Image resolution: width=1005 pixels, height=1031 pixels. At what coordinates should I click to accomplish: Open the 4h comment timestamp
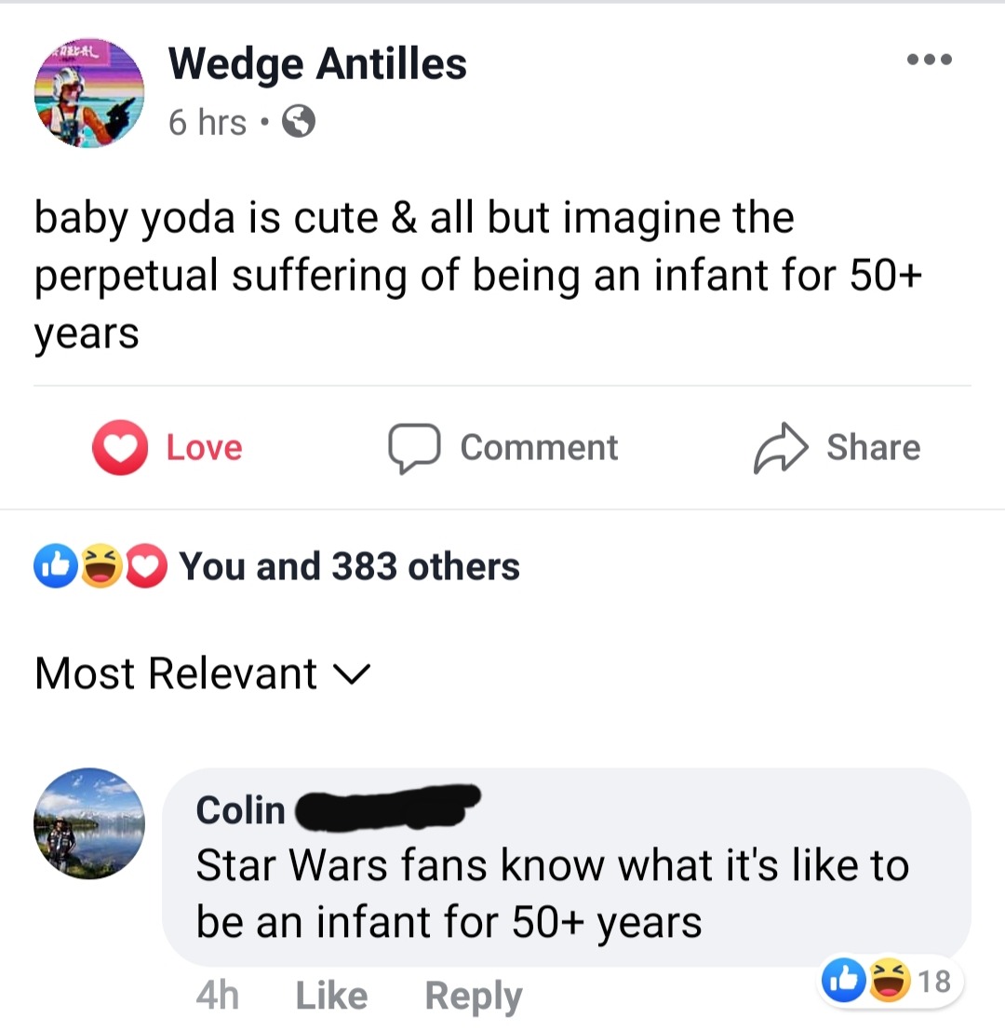[218, 996]
